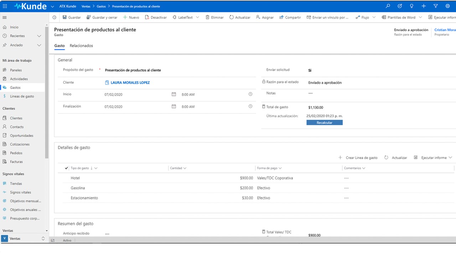Viewport: 456px width, 256px height.
Task: Select the Gasto tab
Action: click(59, 46)
